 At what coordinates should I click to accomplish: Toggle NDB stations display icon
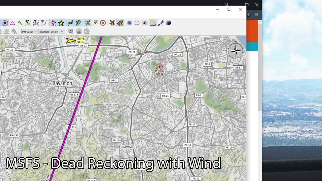5,23
